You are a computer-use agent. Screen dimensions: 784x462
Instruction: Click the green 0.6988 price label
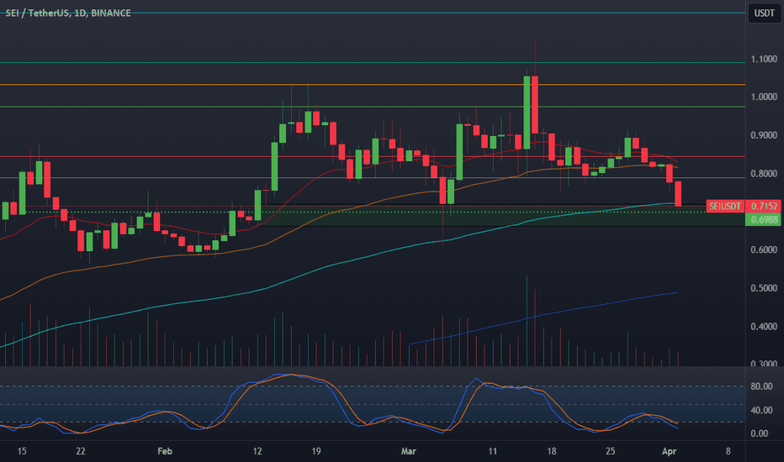[x=764, y=219]
